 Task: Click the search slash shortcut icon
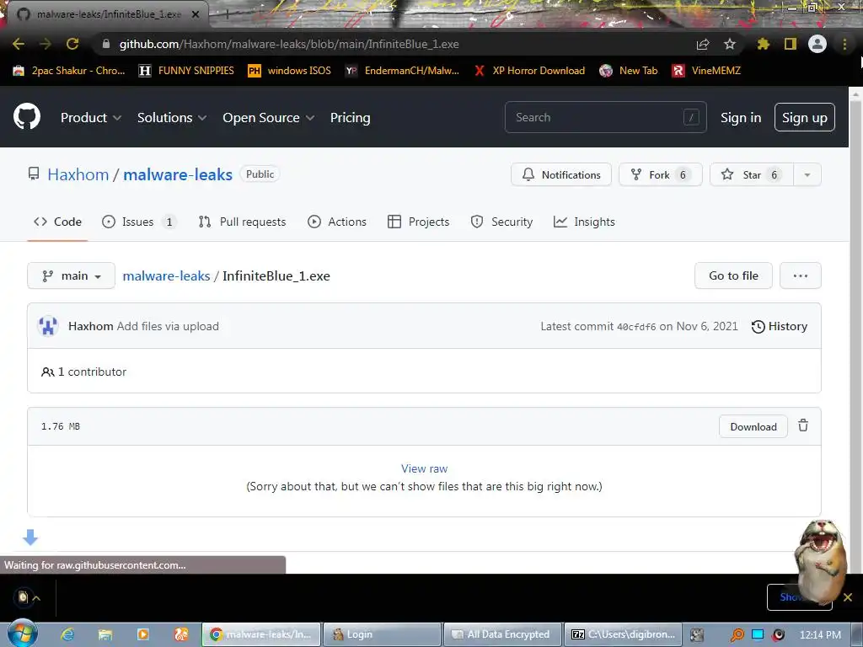pyautogui.click(x=691, y=117)
